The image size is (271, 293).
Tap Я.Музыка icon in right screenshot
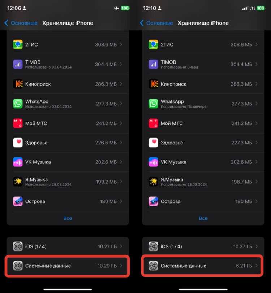153,182
